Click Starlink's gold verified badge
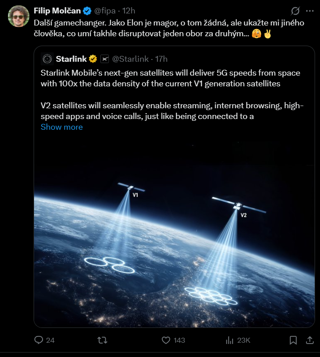Screen dimensions: 320x357 [93, 59]
